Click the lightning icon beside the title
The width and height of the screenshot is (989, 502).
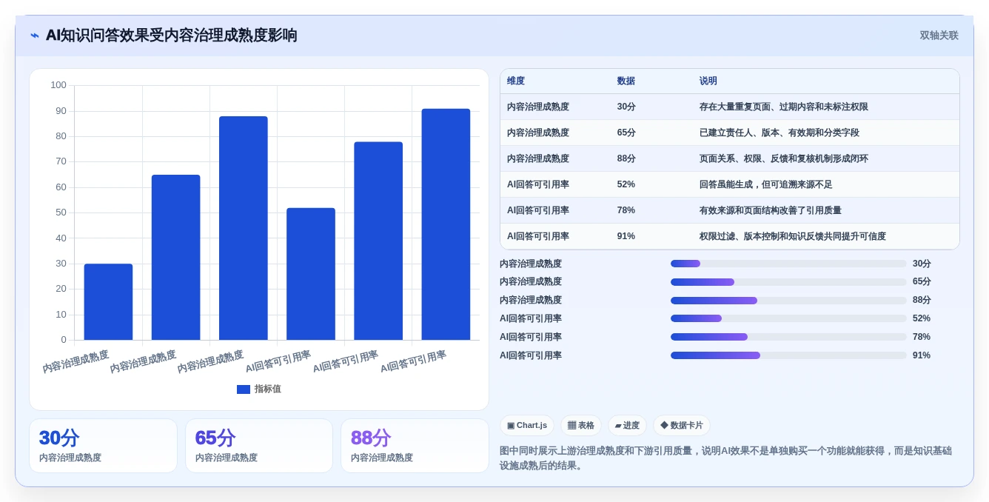click(x=35, y=36)
